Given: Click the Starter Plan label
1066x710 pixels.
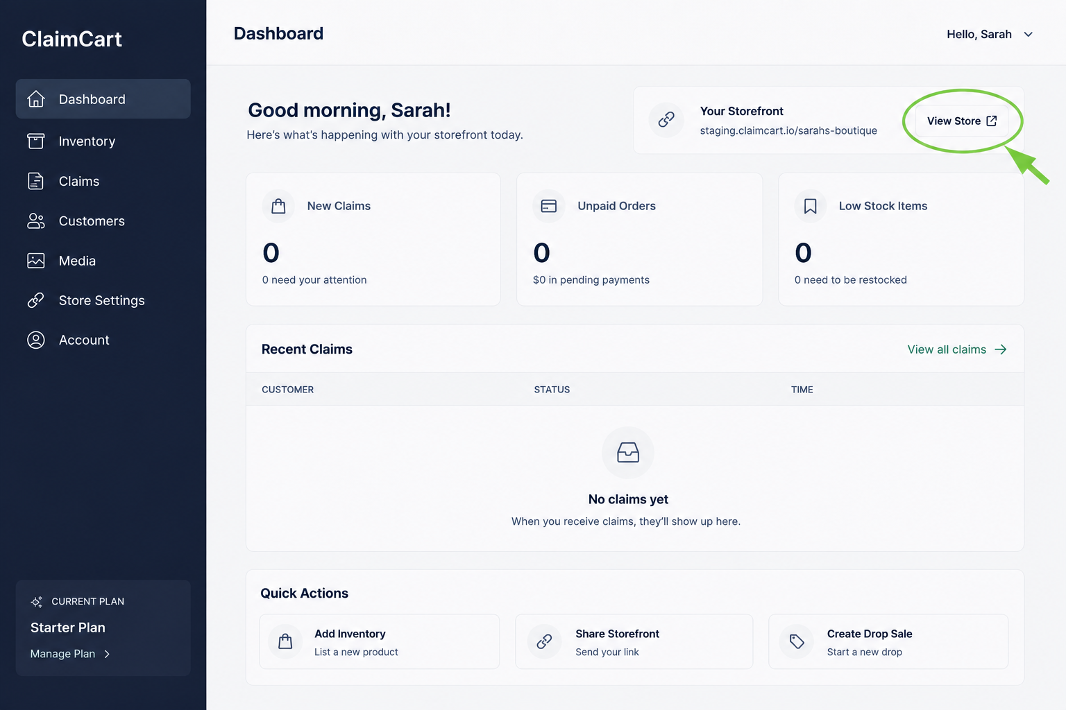Looking at the screenshot, I should click(x=68, y=627).
